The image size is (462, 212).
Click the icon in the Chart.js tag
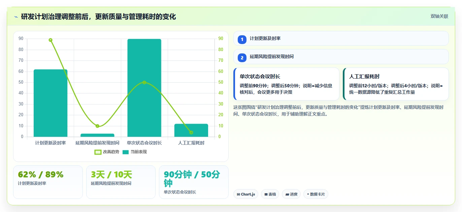coord(238,194)
